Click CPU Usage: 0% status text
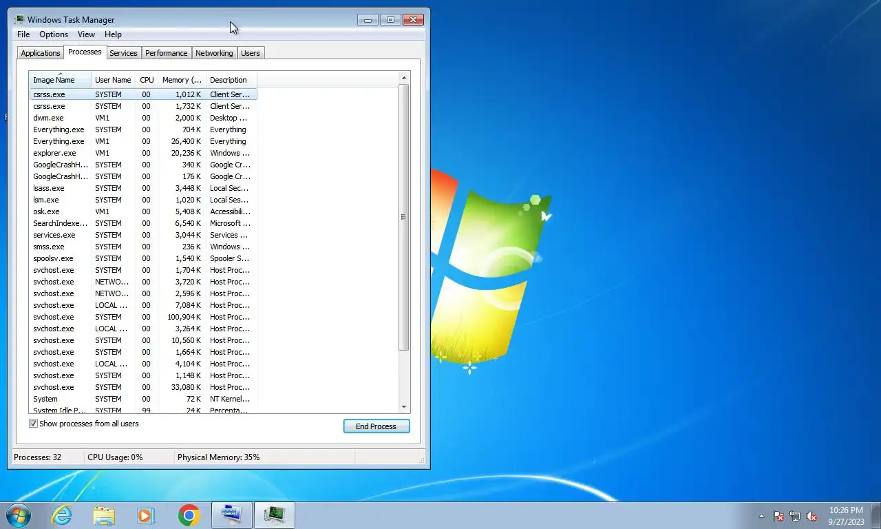Viewport: 881px width, 529px height. (115, 457)
